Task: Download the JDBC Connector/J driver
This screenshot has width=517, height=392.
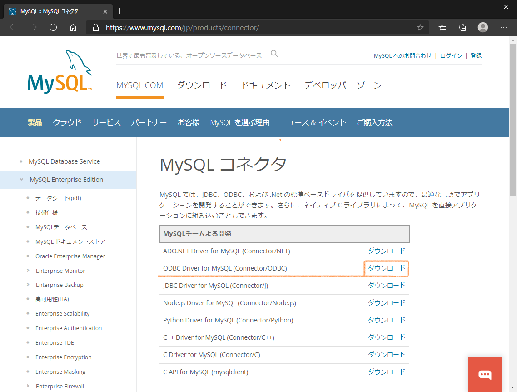Action: (x=387, y=285)
